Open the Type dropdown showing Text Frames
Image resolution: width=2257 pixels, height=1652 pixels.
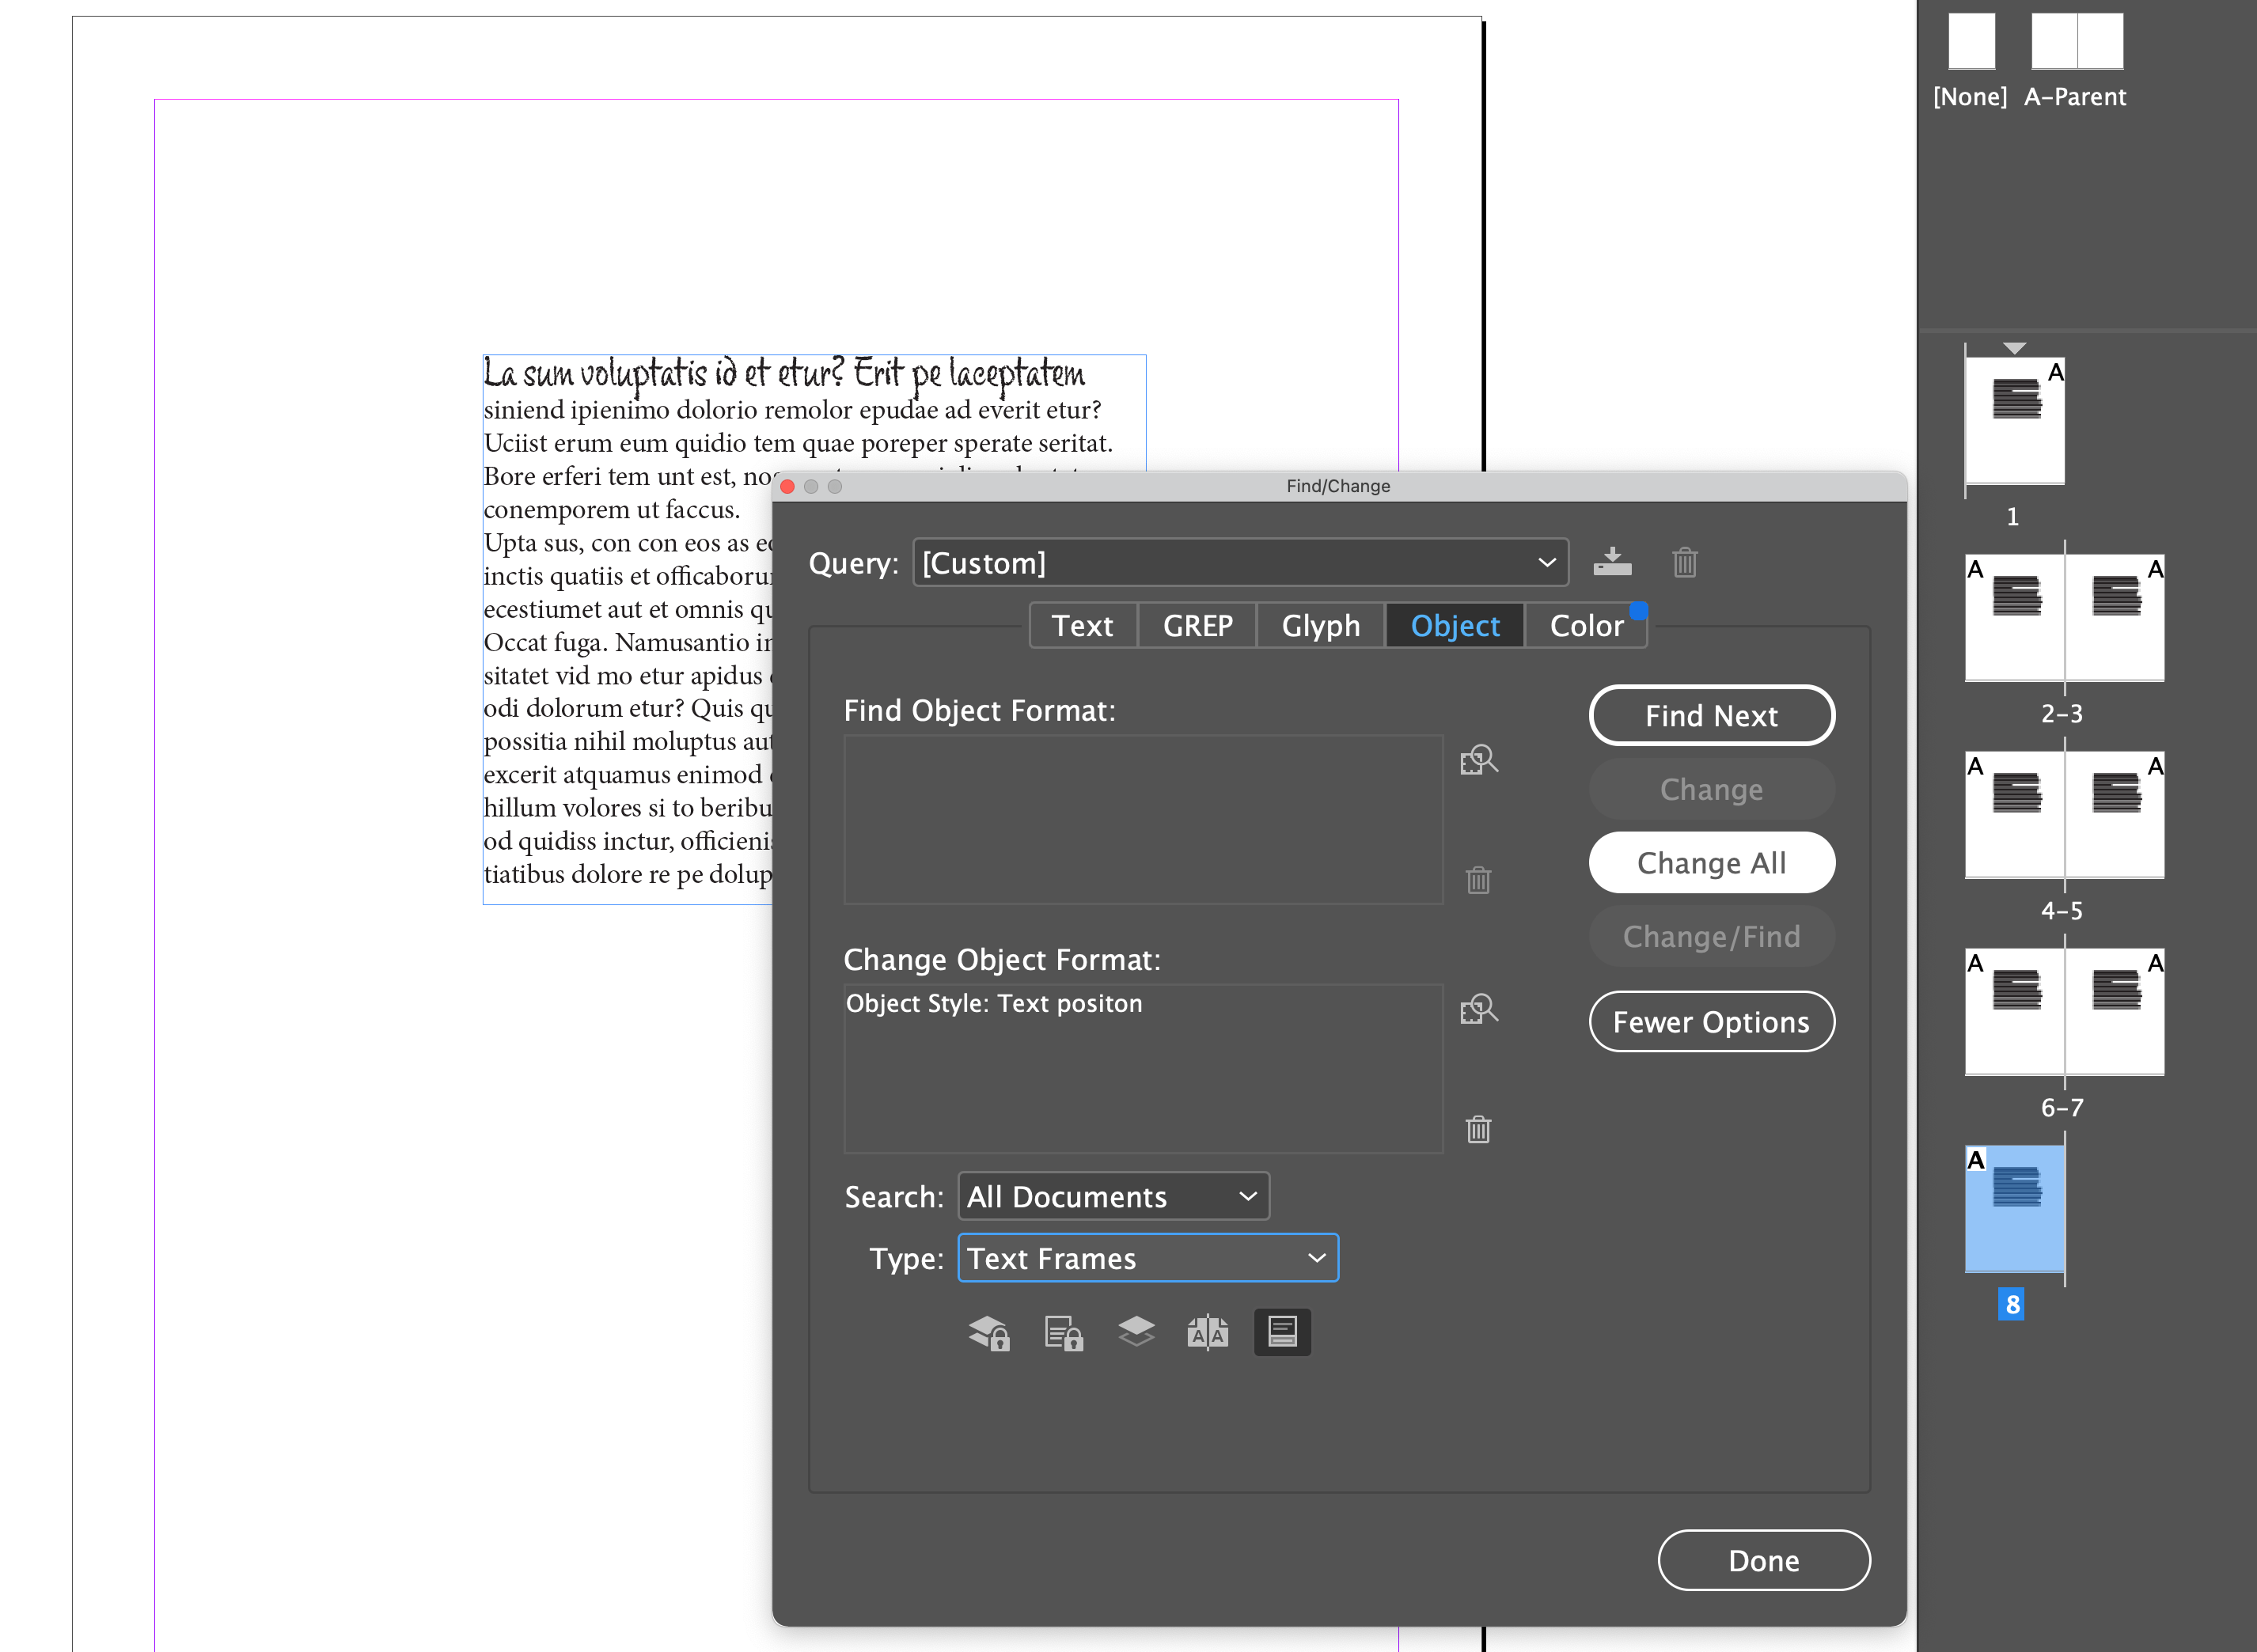point(1147,1258)
